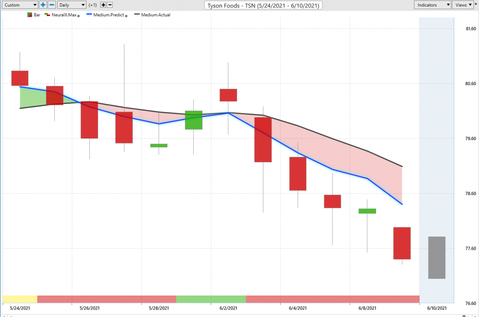The width and height of the screenshot is (479, 317).
Task: Open the Daily interval dropdown
Action: click(x=72, y=5)
